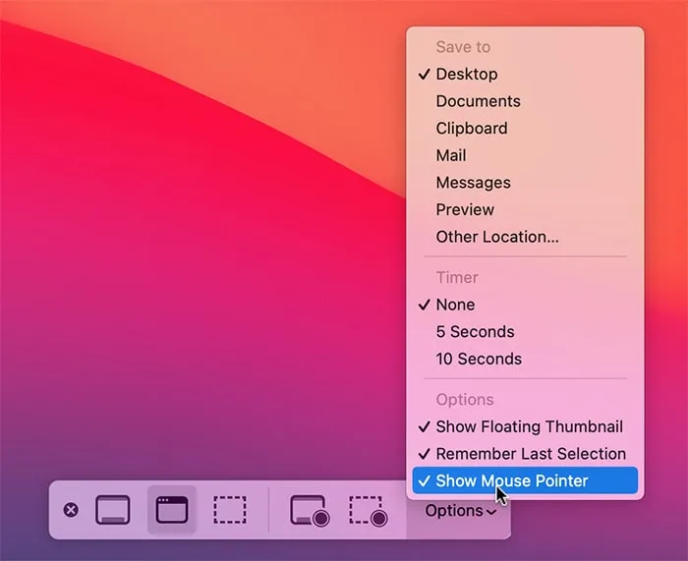Disable Show Mouse Pointer option
This screenshot has height=561, width=688.
coord(511,480)
